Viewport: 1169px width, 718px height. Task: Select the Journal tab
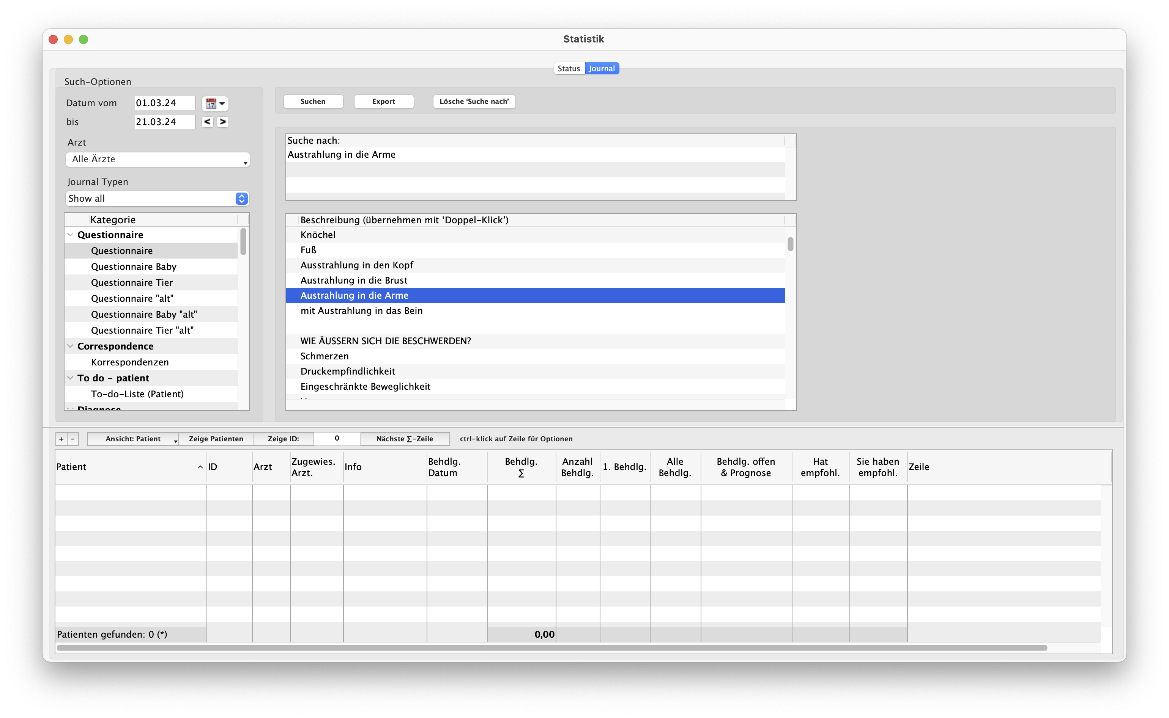(601, 68)
